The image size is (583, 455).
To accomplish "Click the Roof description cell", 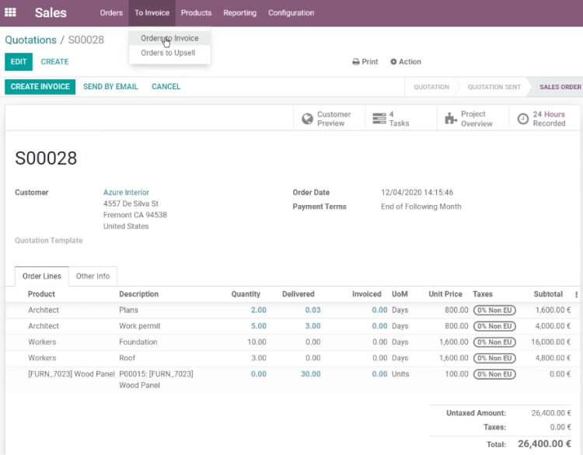I will [x=127, y=358].
